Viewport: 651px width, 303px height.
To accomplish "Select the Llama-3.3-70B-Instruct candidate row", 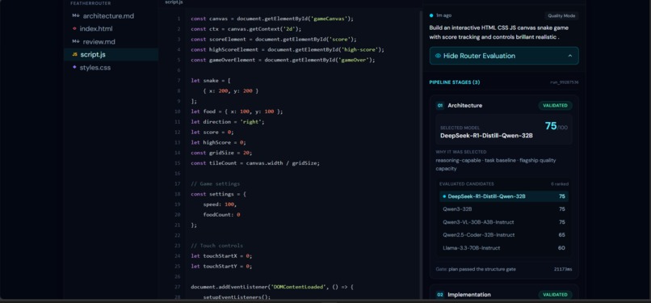I will 504,248.
